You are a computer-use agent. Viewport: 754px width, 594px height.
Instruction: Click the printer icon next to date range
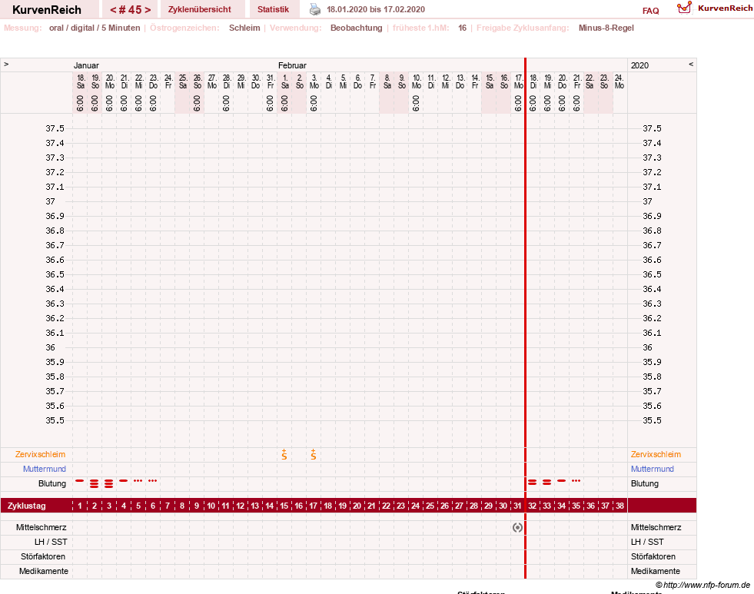pos(315,9)
